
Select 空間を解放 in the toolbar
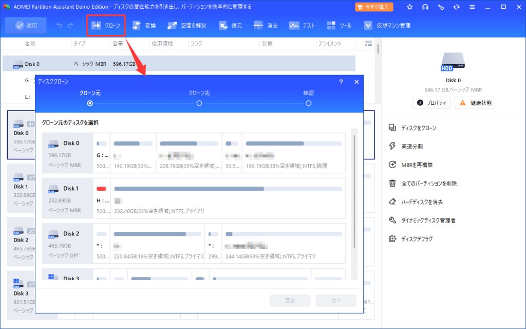click(x=187, y=26)
